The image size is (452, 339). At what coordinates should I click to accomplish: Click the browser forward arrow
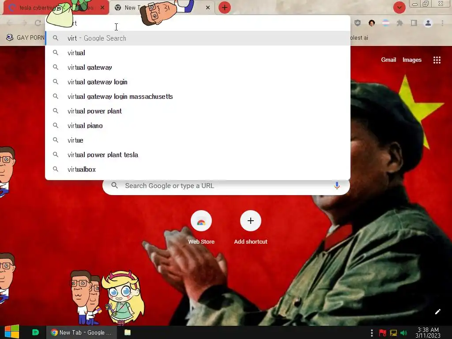coord(24,23)
